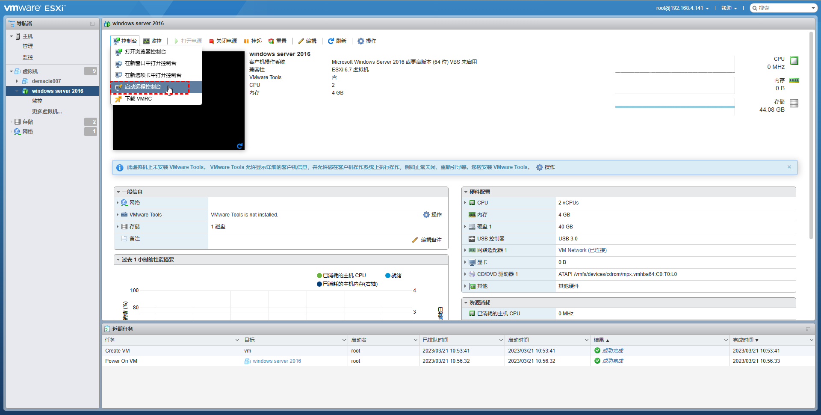The image size is (821, 415).
Task: Click the power off (关闭电源) icon
Action: (x=212, y=41)
